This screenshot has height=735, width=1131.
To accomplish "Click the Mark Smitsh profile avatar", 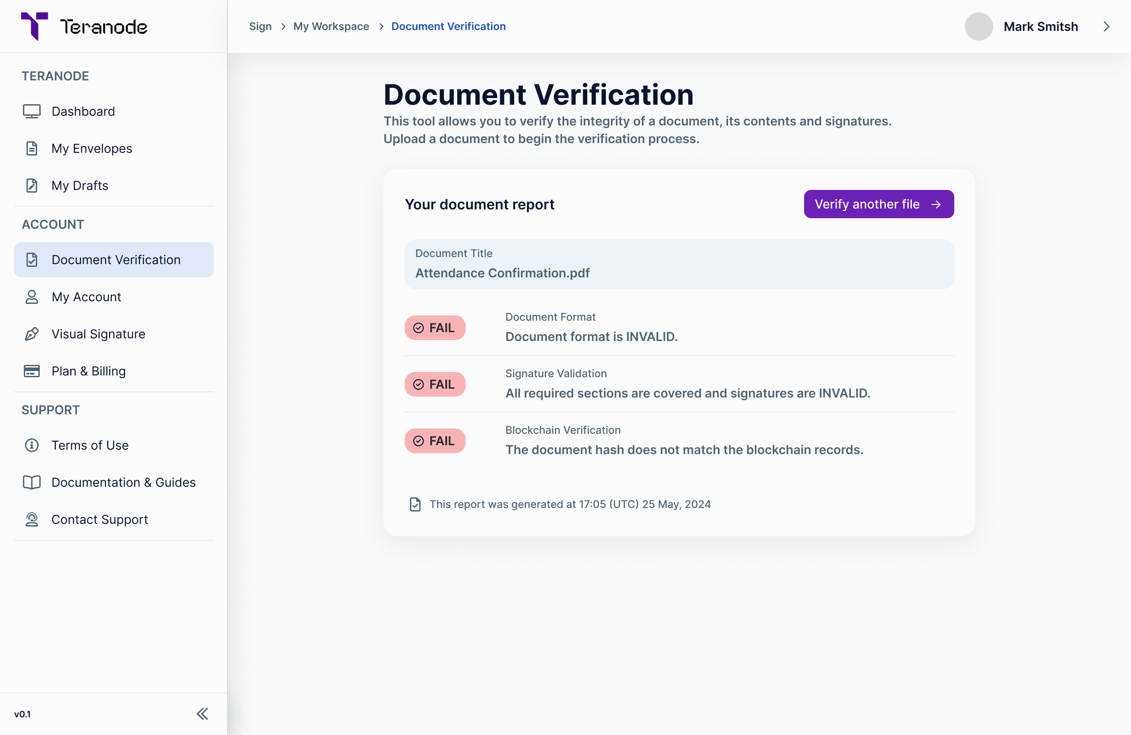I will [x=979, y=27].
